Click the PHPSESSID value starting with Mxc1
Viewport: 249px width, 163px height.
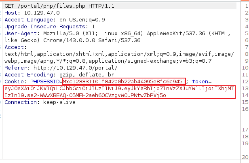[x=124, y=82]
